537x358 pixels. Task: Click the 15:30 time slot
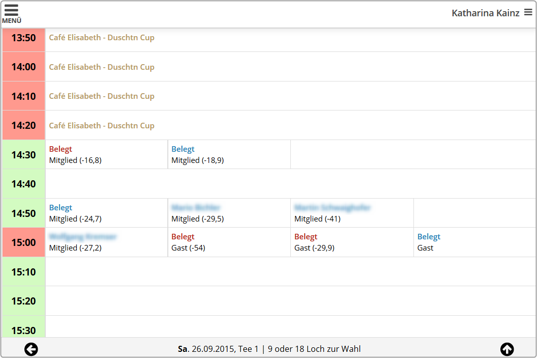[x=24, y=329]
